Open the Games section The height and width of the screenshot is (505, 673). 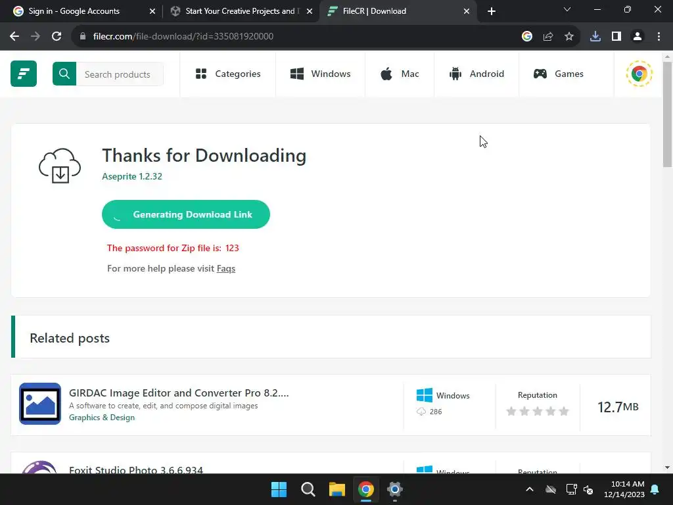tap(559, 74)
